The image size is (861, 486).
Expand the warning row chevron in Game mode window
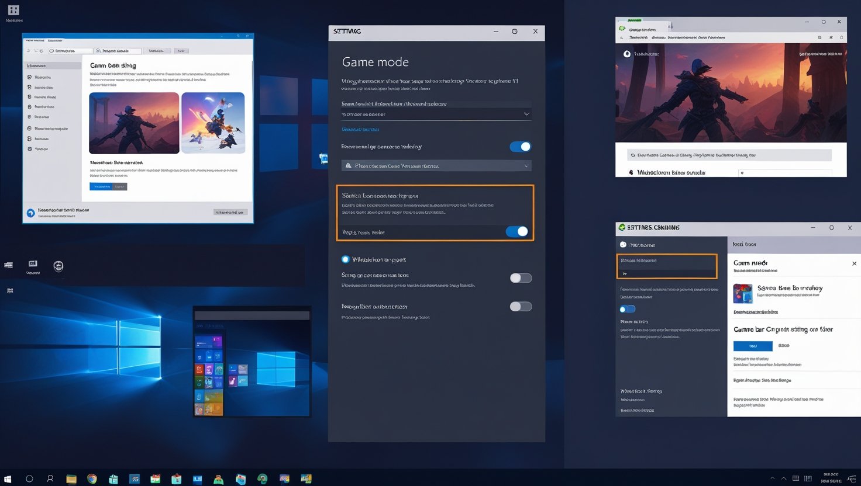coord(526,166)
